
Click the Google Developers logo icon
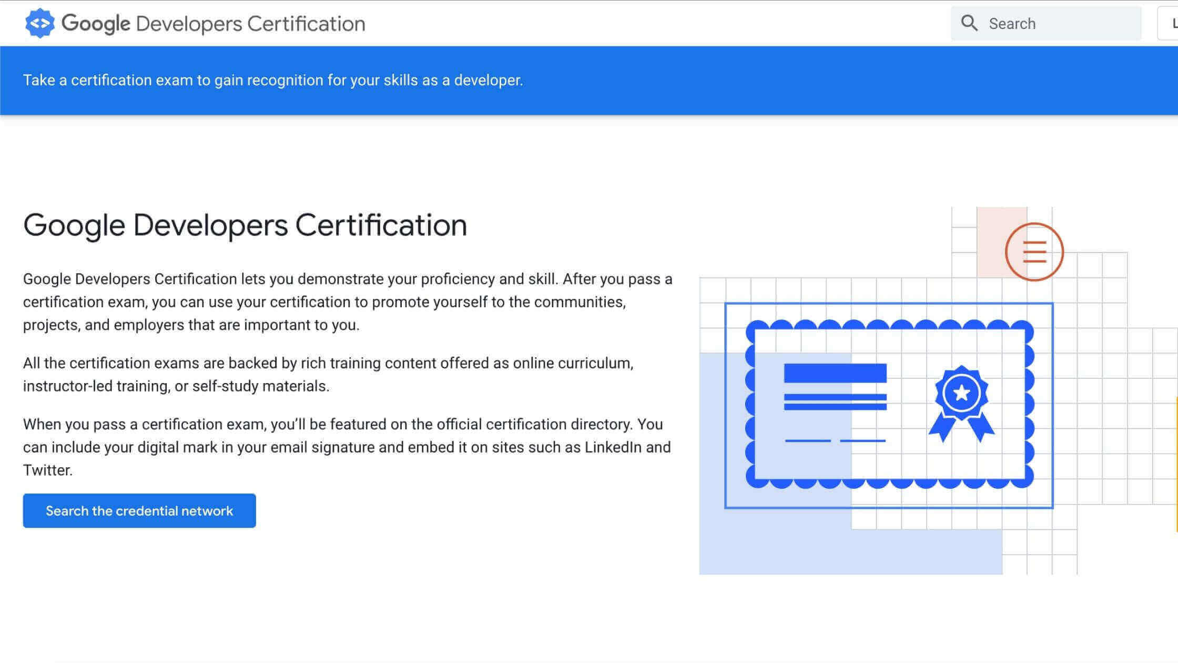(x=40, y=23)
